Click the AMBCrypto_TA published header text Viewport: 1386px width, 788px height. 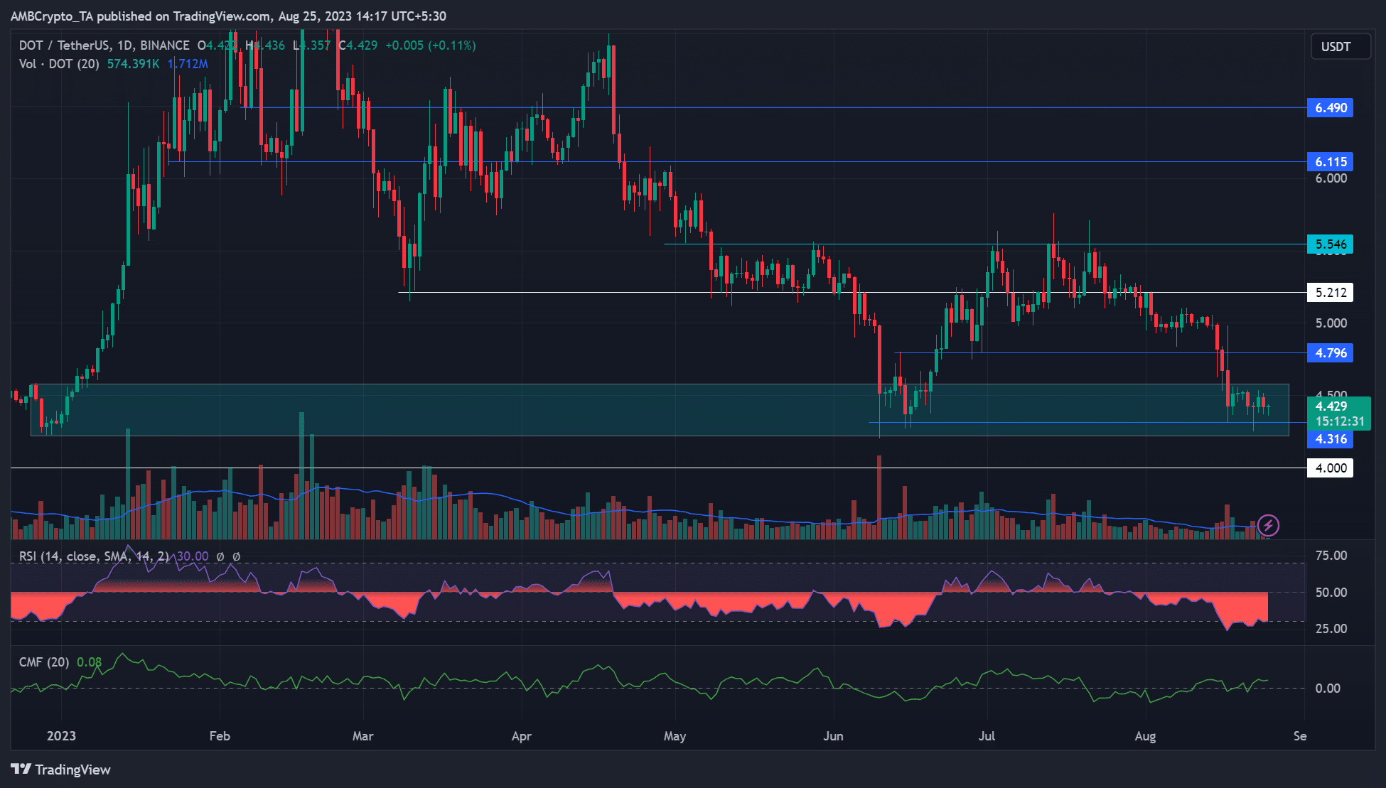pos(228,16)
